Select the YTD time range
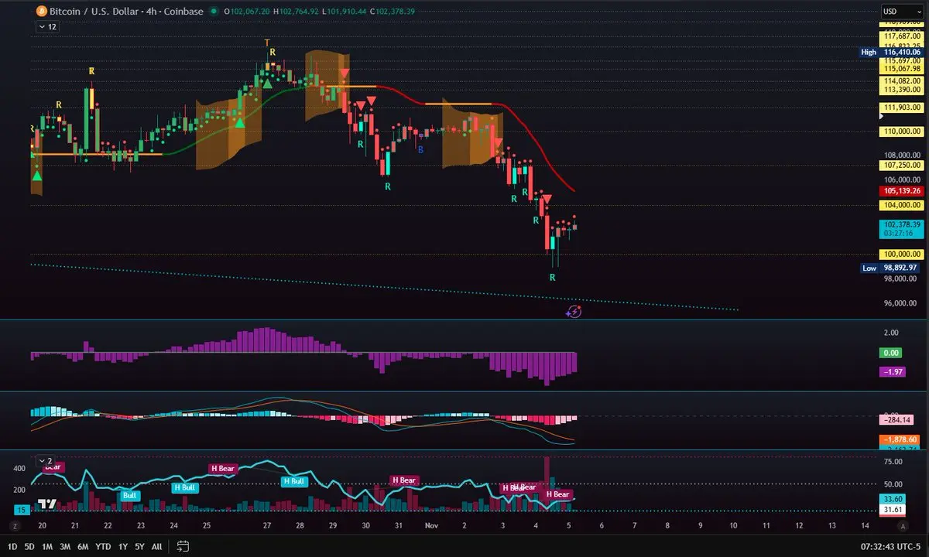This screenshot has height=557, width=929. tap(103, 546)
